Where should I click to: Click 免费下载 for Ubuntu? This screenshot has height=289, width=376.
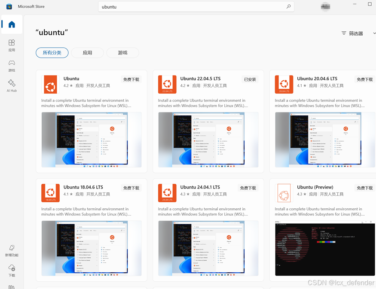(131, 79)
